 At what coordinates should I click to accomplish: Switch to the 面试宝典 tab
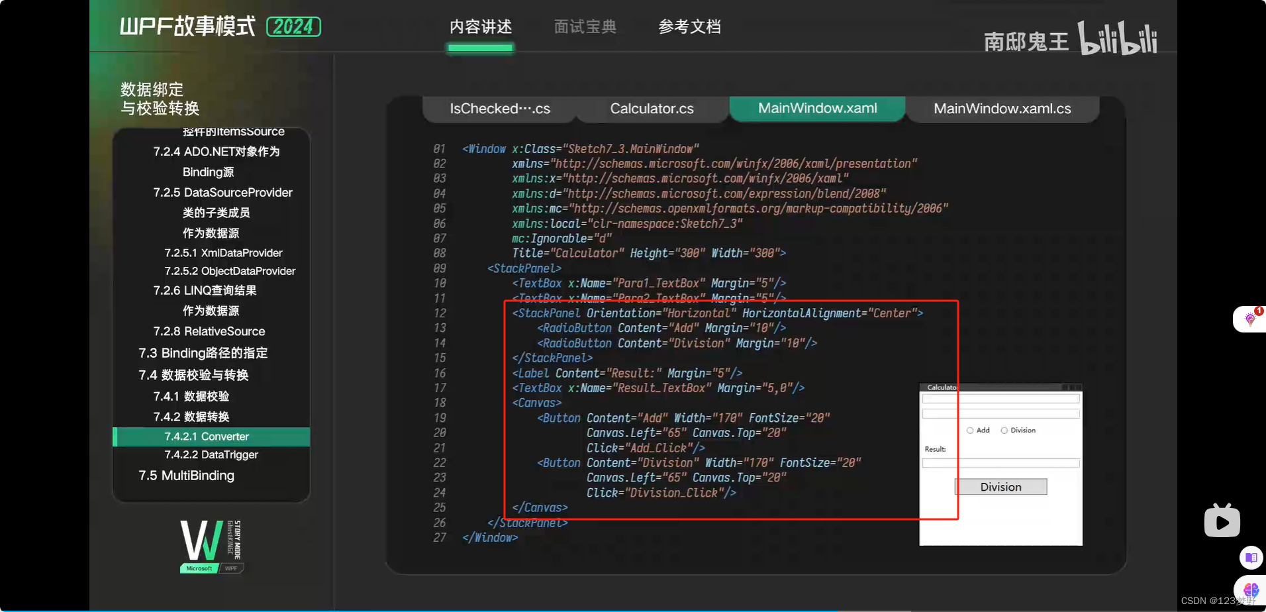tap(585, 26)
